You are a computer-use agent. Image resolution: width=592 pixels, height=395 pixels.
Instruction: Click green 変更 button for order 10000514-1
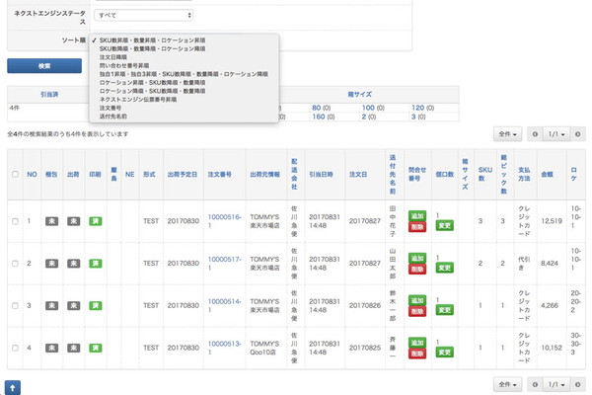tap(444, 310)
